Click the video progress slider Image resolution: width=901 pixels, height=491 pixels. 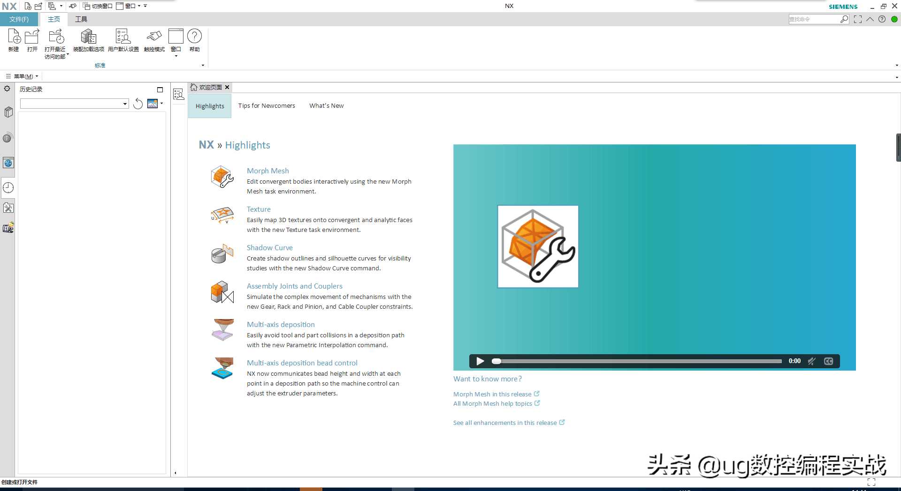pyautogui.click(x=637, y=361)
